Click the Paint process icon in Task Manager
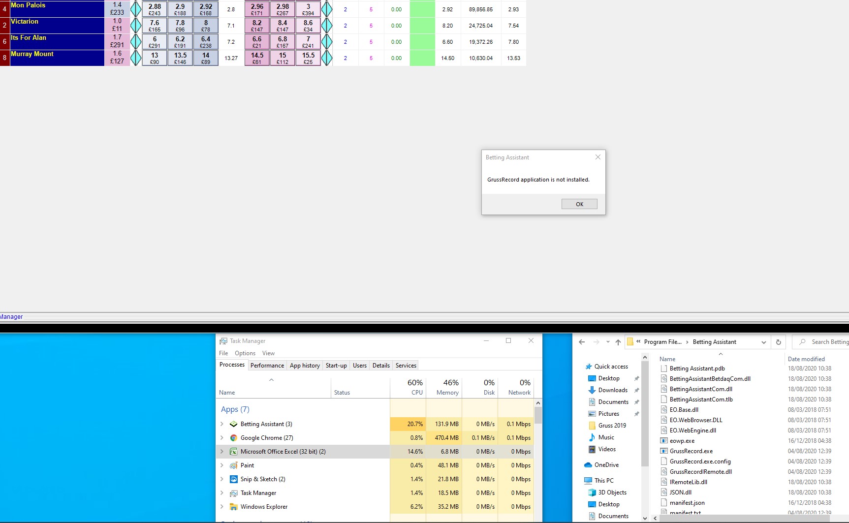 pyautogui.click(x=234, y=465)
